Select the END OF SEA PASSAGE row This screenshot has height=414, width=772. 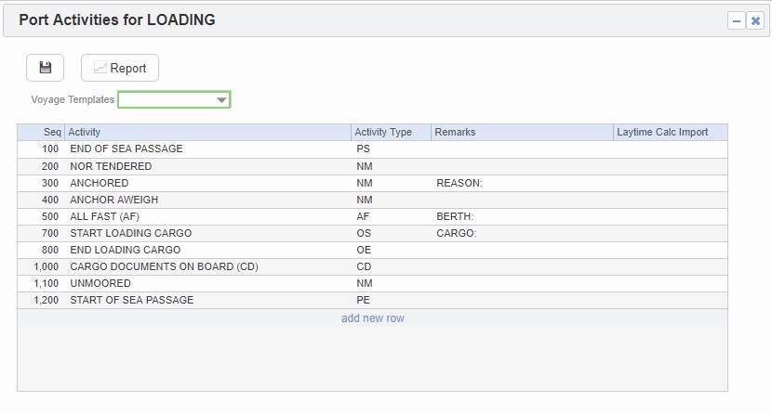pos(126,149)
